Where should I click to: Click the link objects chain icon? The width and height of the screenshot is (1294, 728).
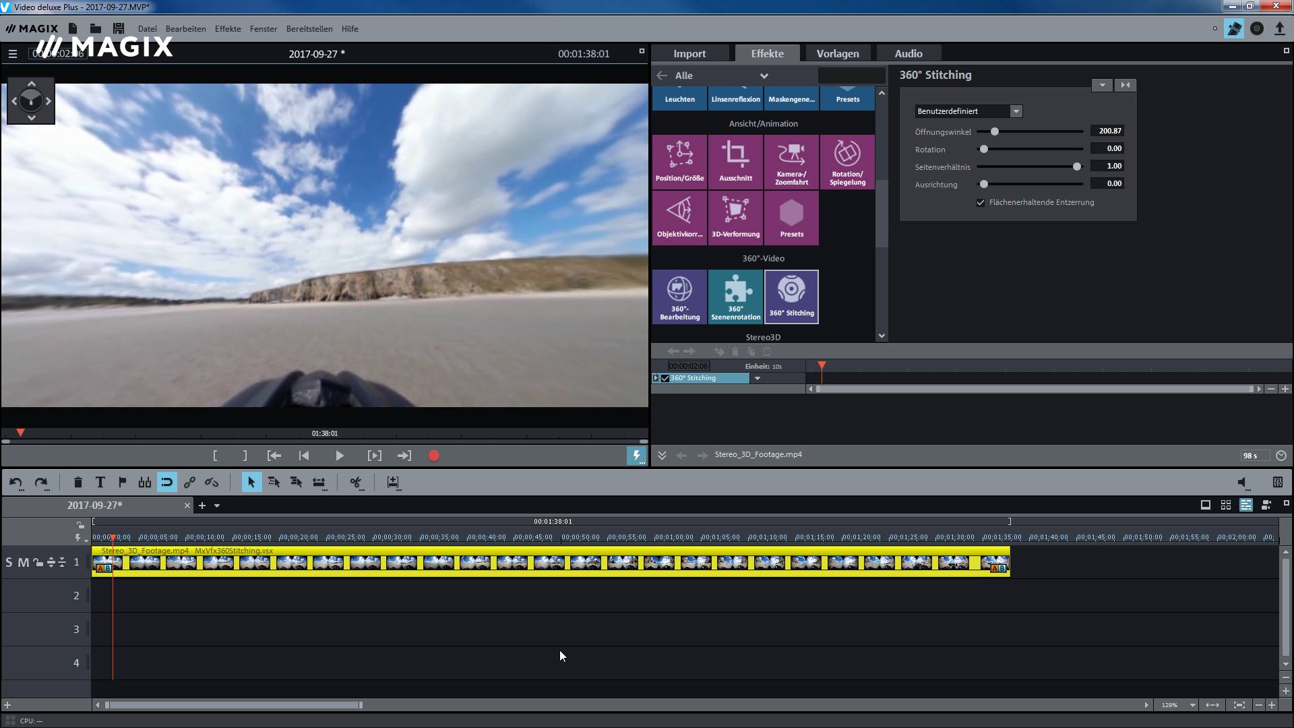[189, 483]
